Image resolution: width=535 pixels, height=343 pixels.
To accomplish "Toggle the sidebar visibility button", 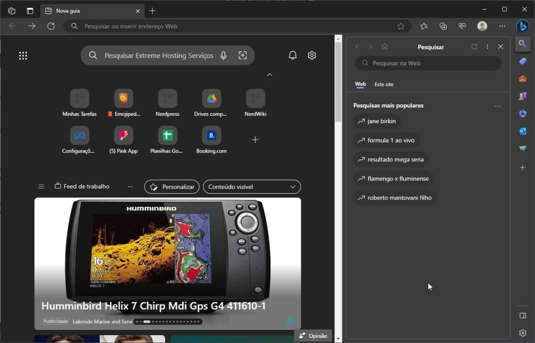I will tap(522, 316).
